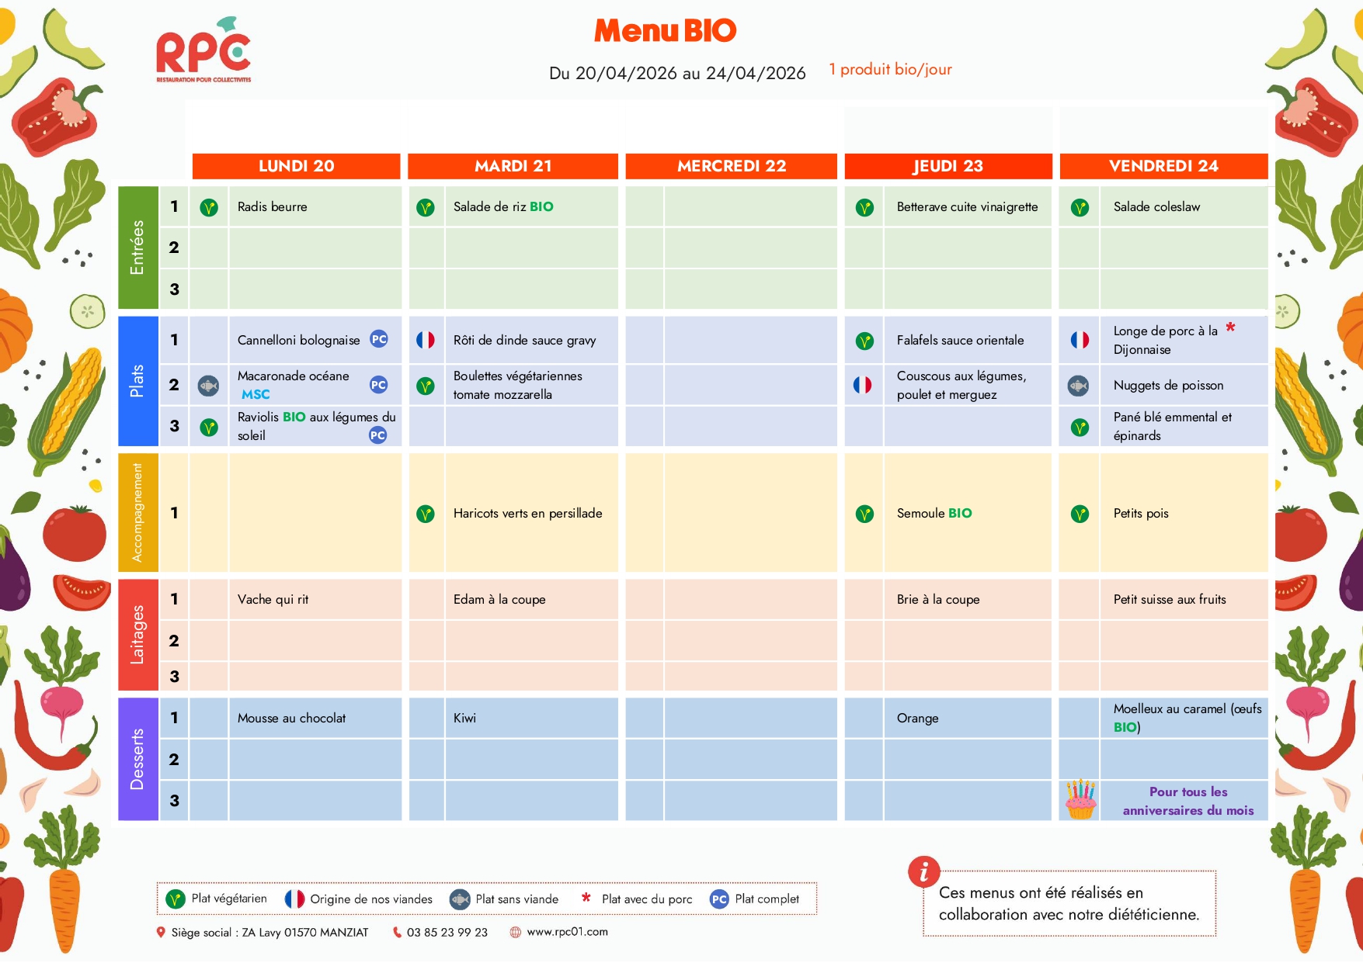Screen dimensions: 1363x963
Task: Click the PC badge next to Cannelloni bolognaise
Action: point(379,339)
